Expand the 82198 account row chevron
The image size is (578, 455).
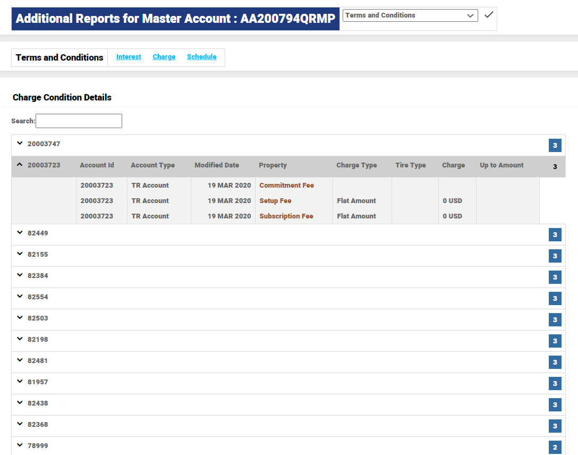[20, 339]
